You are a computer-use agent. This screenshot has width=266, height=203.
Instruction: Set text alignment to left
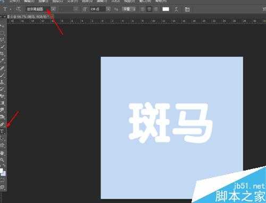(x=143, y=9)
